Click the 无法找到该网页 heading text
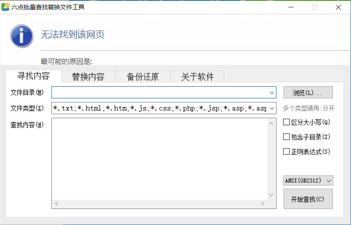This screenshot has width=351, height=225. [x=73, y=35]
